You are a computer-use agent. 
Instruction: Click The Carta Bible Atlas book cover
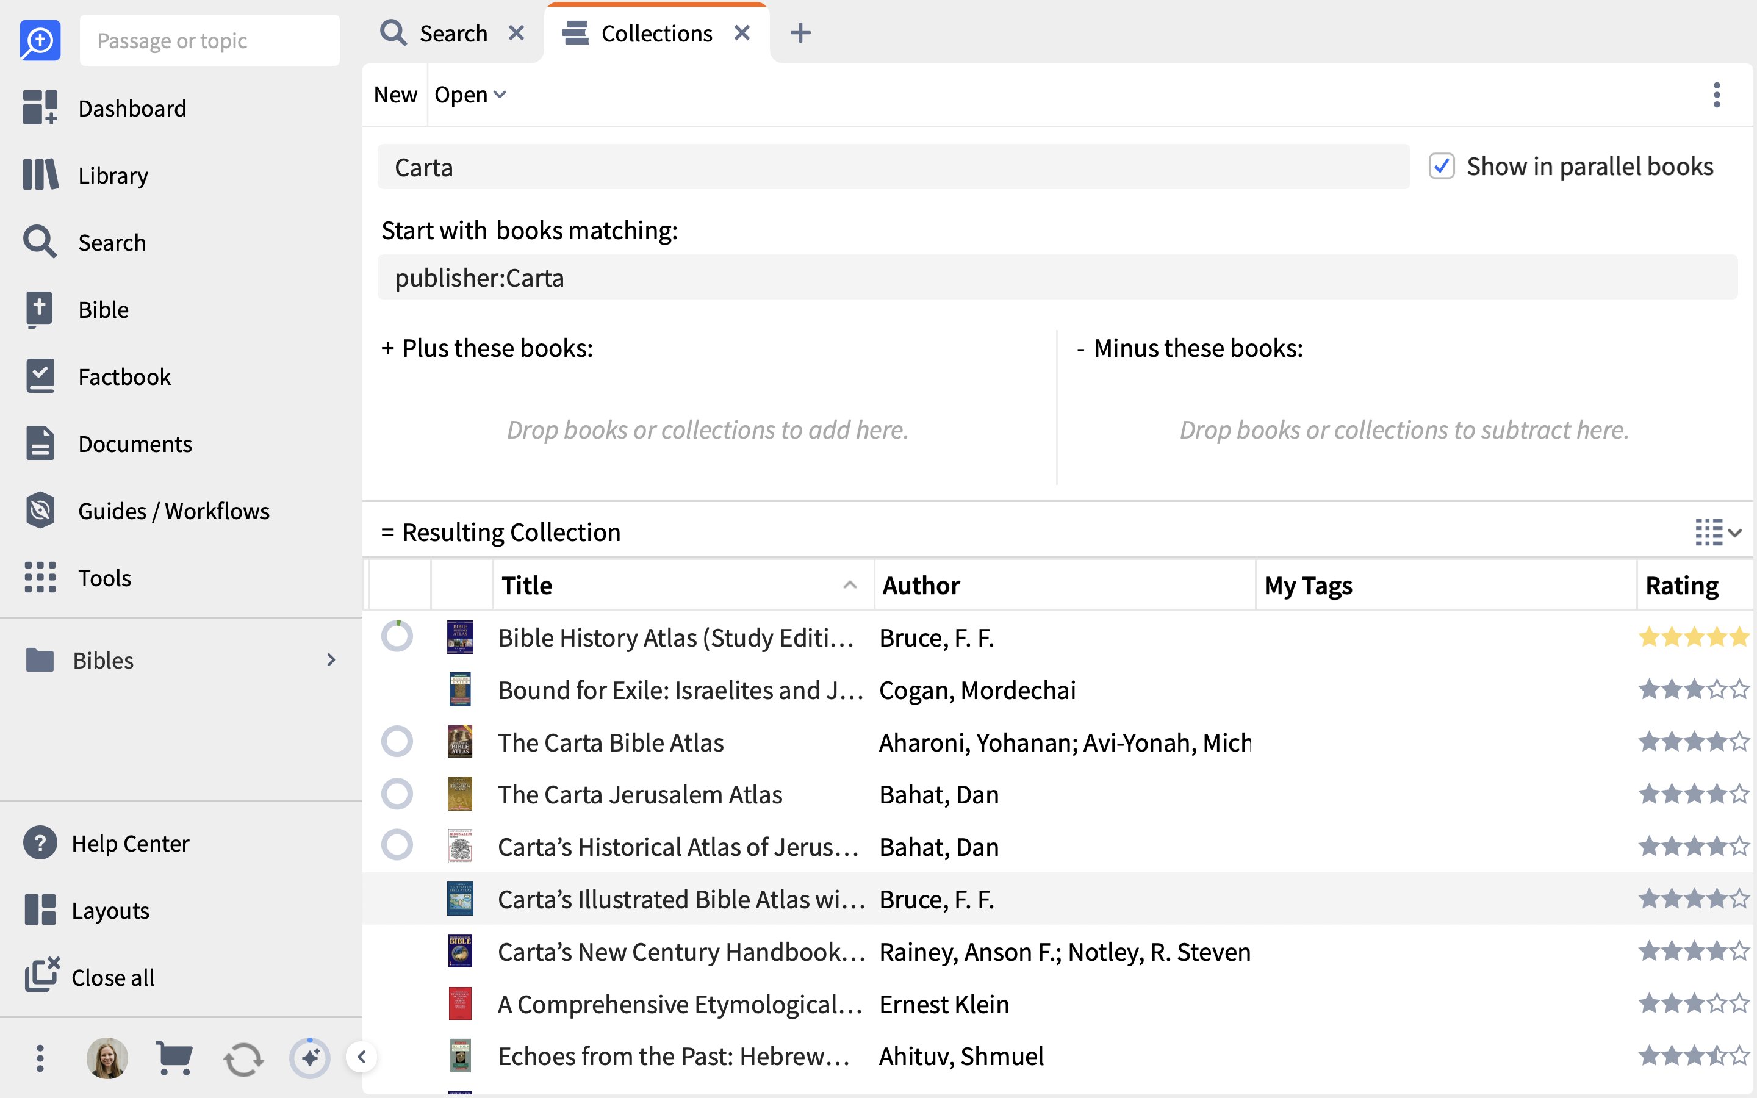(461, 742)
